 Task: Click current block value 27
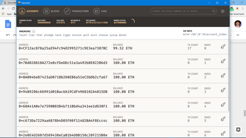tap(20, 23)
